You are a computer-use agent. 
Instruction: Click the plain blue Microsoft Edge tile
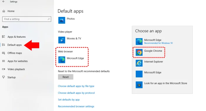[139, 74]
